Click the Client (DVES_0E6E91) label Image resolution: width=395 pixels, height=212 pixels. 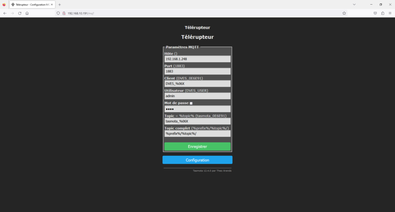tap(183, 78)
